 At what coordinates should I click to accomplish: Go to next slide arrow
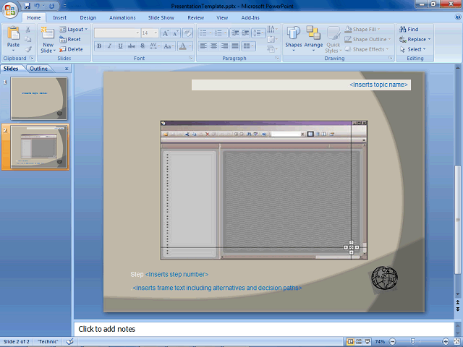(458, 309)
